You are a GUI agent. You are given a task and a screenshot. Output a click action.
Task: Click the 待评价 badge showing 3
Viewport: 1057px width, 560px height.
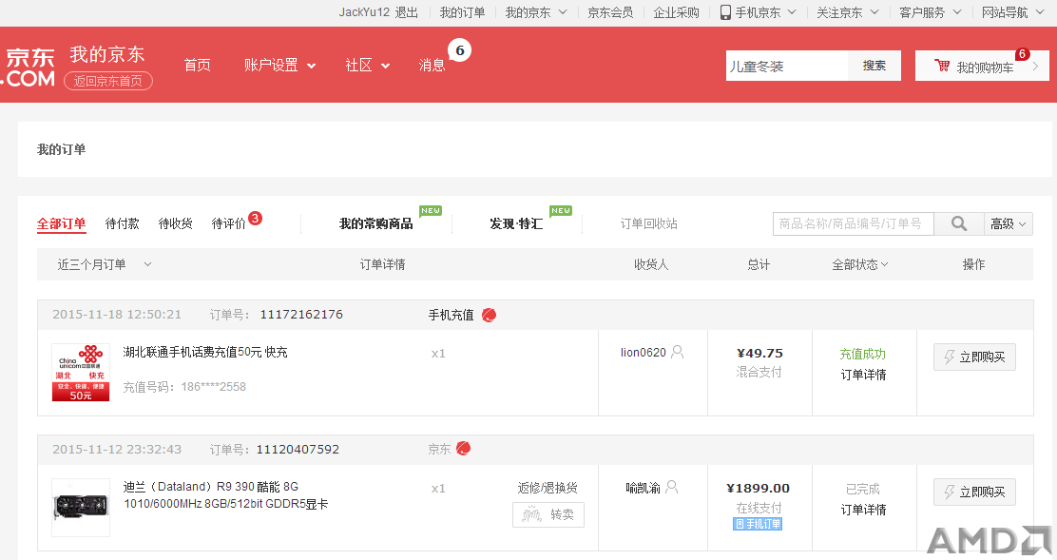click(255, 219)
